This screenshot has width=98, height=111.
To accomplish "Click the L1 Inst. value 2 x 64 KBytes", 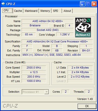I will pyautogui.click(x=80, y=72).
